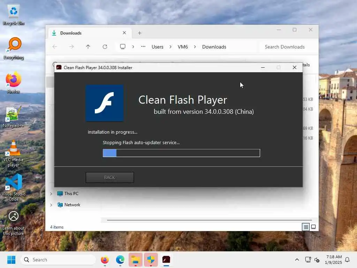Select Network in the navigation pane
The height and width of the screenshot is (268, 357).
pos(72,204)
